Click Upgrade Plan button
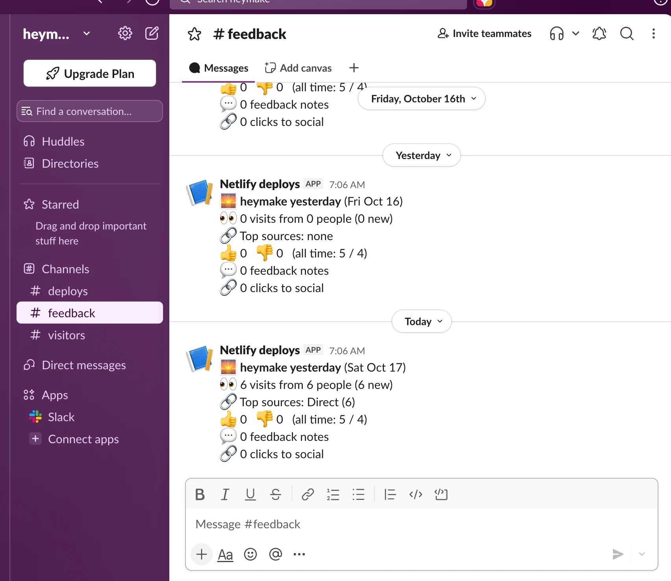The height and width of the screenshot is (581, 671). [x=90, y=74]
